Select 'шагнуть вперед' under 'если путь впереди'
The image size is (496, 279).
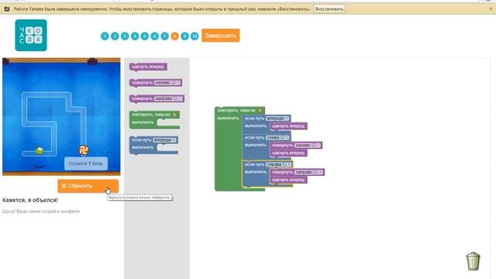tap(288, 126)
